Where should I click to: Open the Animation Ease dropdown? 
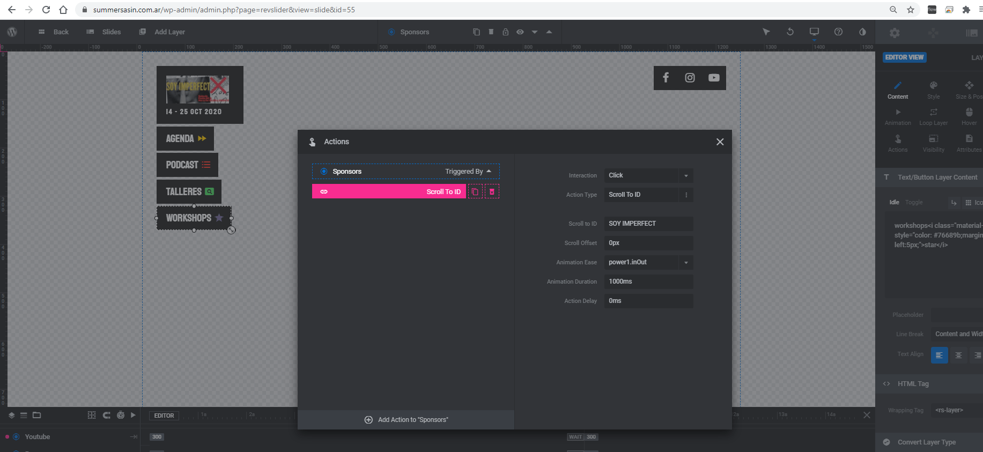tap(649, 262)
